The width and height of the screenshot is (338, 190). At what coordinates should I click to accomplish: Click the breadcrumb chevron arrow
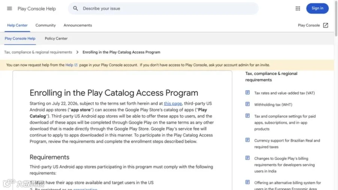click(x=77, y=52)
